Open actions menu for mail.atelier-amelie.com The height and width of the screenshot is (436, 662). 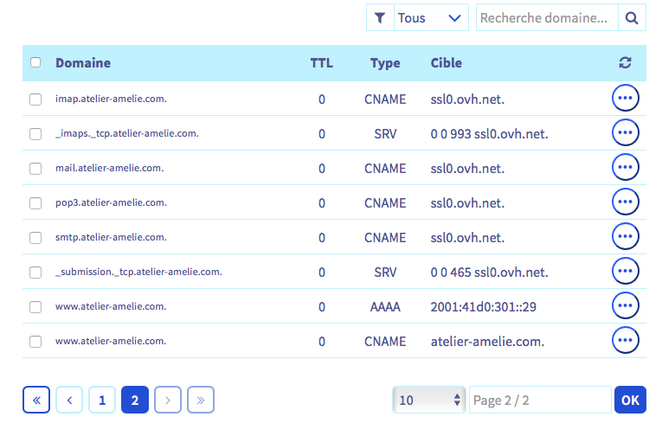[625, 168]
